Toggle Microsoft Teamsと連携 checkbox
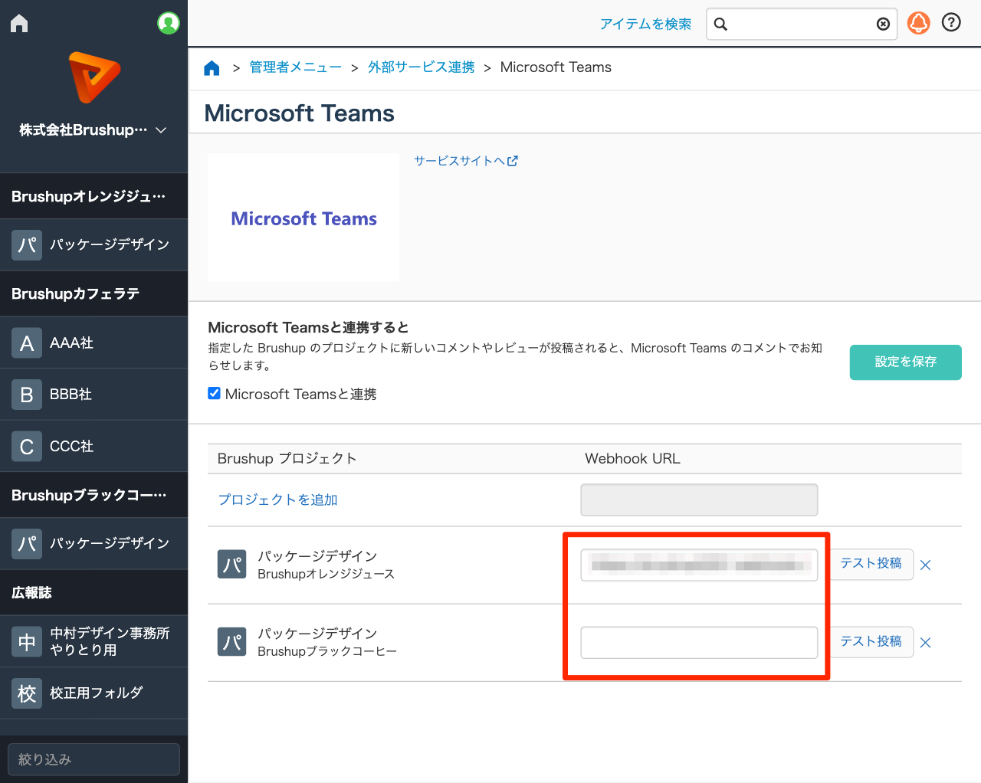 (x=215, y=393)
